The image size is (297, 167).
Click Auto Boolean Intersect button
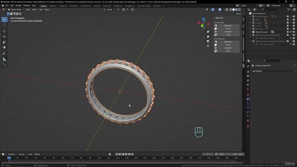(226, 32)
